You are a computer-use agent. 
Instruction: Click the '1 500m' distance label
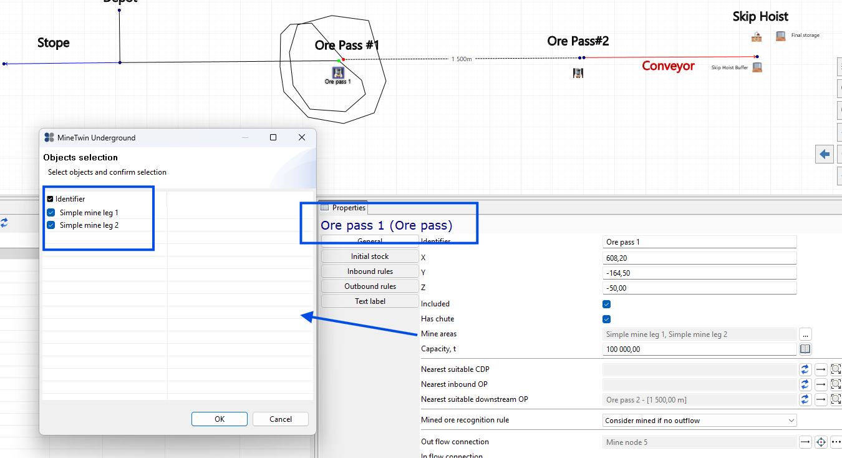(462, 59)
